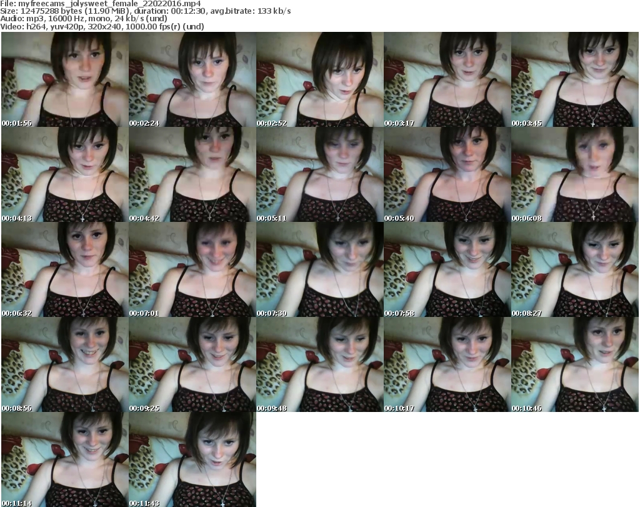The image size is (640, 507).
Task: Click the Size and duration info line
Action: pos(145,11)
